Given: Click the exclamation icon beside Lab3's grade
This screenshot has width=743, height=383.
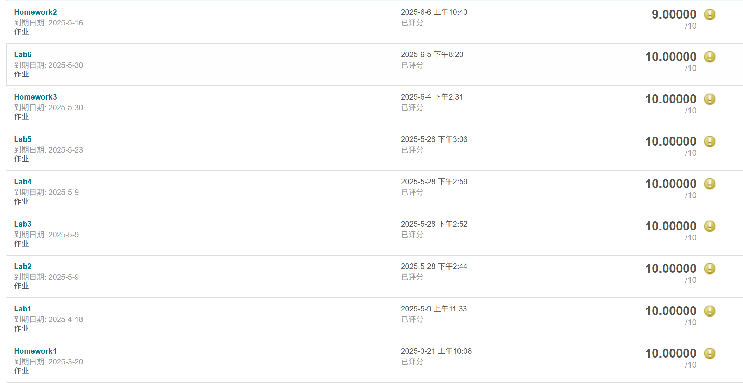Looking at the screenshot, I should [x=710, y=226].
